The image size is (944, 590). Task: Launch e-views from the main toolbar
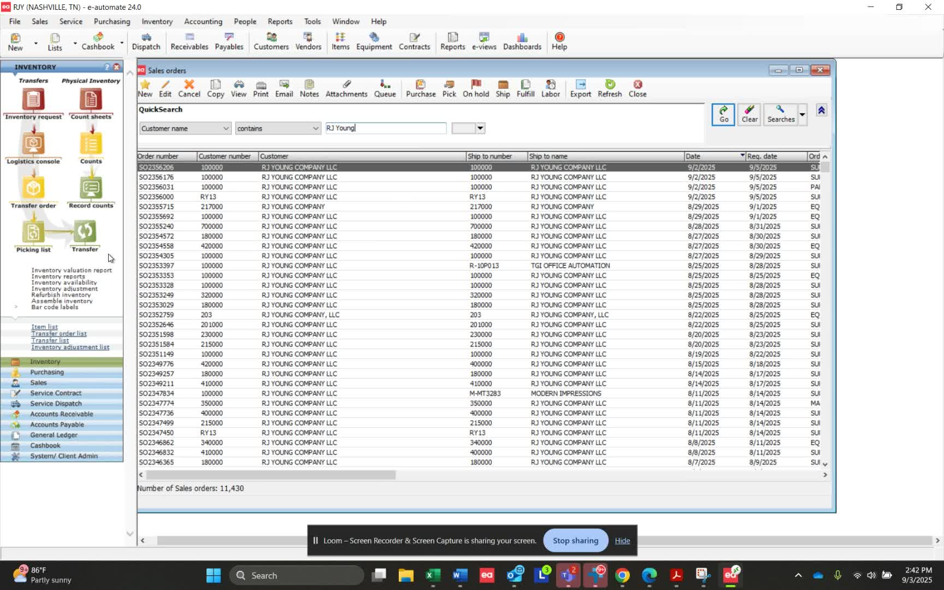484,42
